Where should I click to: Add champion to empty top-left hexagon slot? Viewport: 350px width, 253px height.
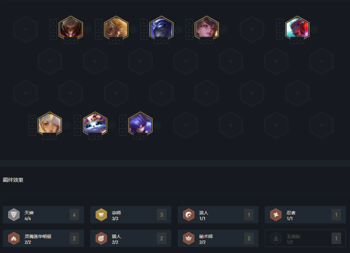pos(26,29)
